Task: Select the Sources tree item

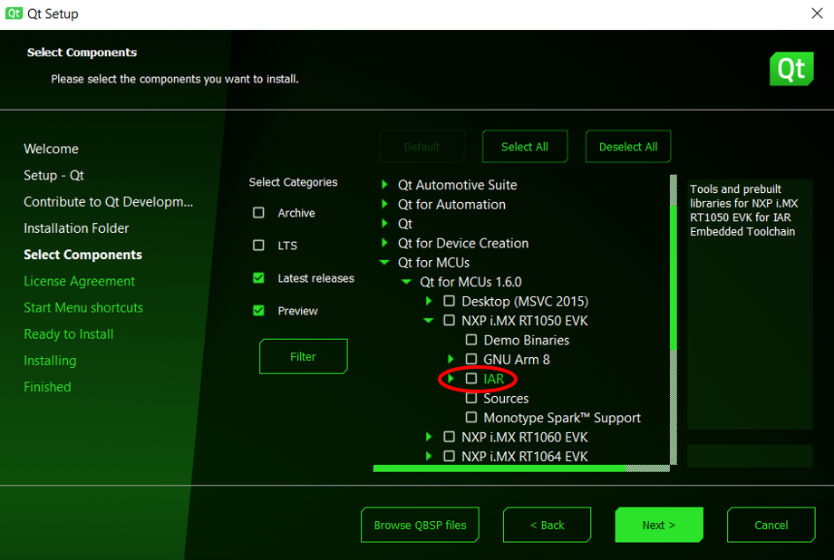Action: 506,399
